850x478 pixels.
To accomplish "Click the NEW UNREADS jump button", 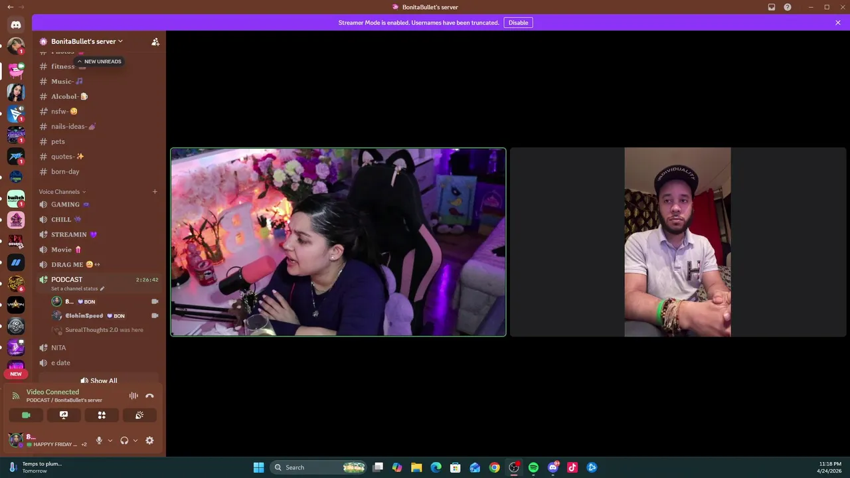I will point(99,62).
